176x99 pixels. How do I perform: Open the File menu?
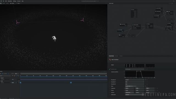click(3, 1)
